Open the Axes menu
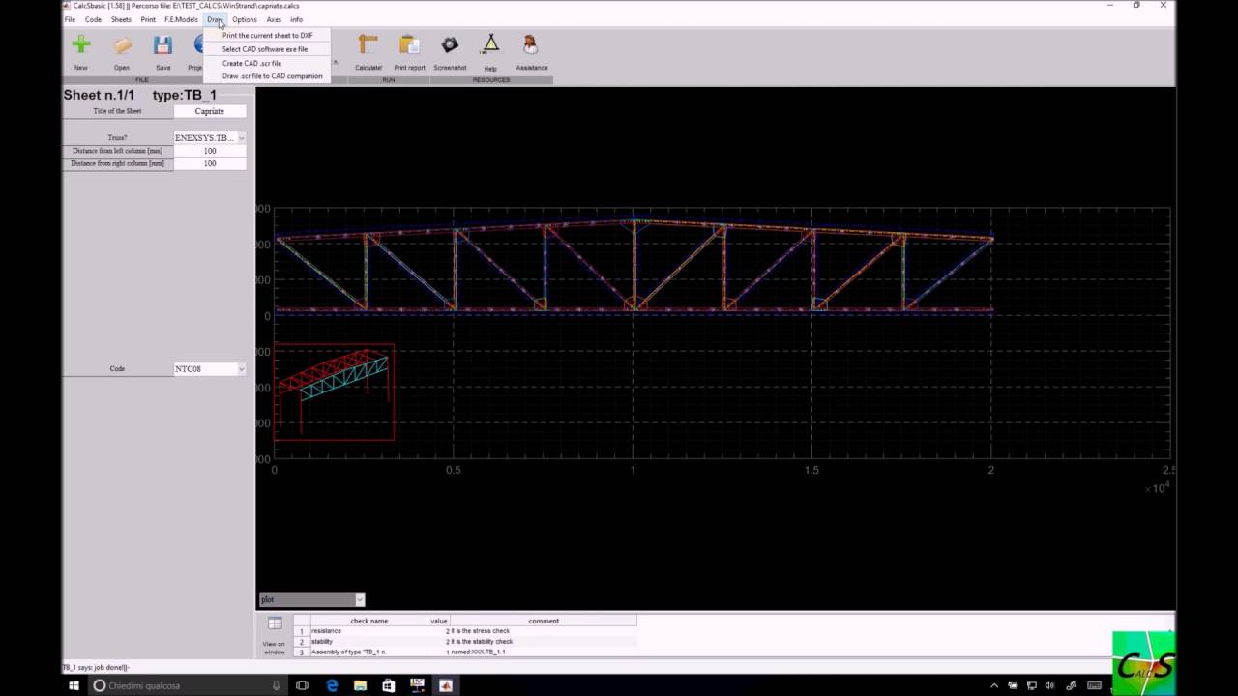Image resolution: width=1238 pixels, height=696 pixels. click(274, 19)
